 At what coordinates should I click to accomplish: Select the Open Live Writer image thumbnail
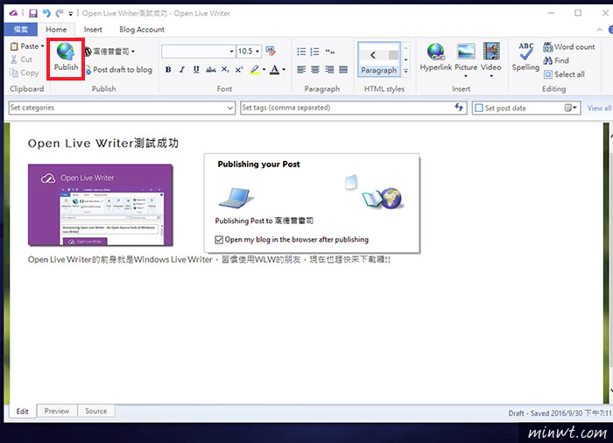[100, 205]
